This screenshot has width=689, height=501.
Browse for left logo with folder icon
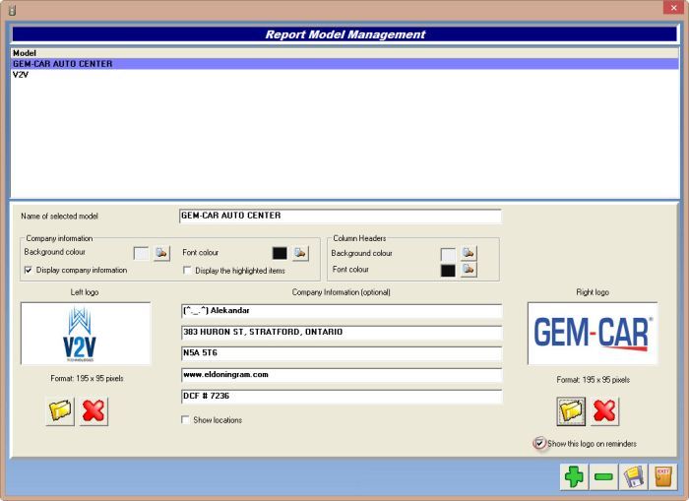[x=60, y=411]
